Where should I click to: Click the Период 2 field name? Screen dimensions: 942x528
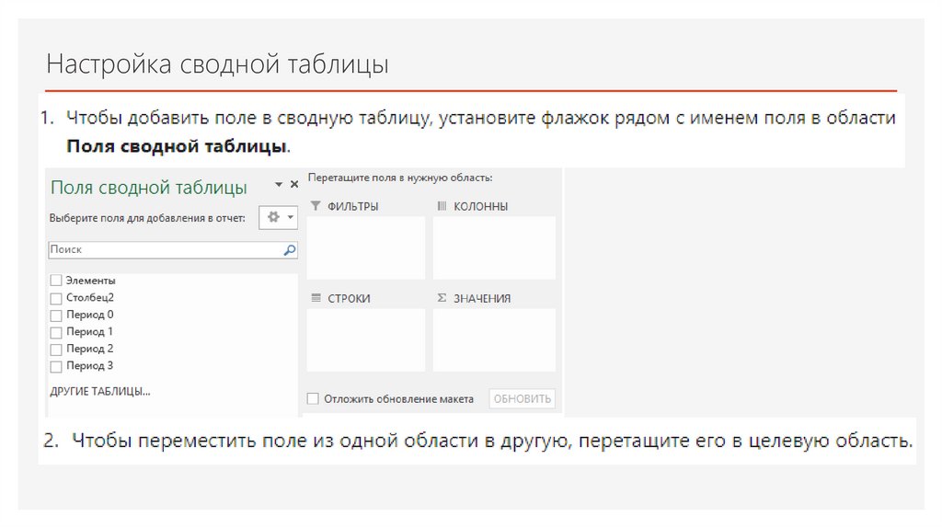coord(89,349)
